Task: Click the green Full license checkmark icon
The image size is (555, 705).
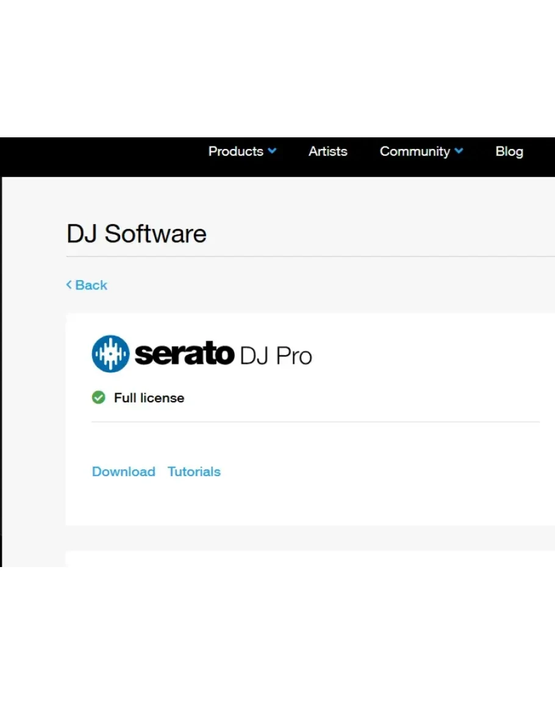Action: (x=98, y=398)
